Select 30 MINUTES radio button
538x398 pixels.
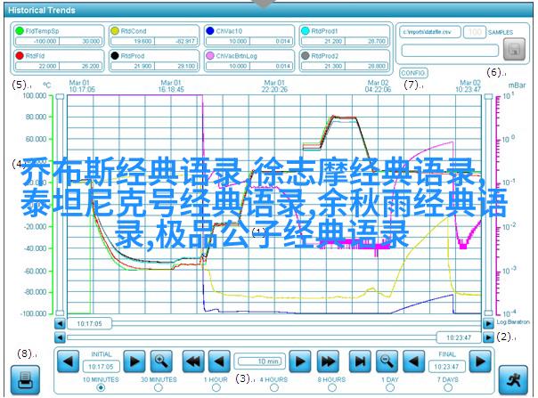coord(159,387)
